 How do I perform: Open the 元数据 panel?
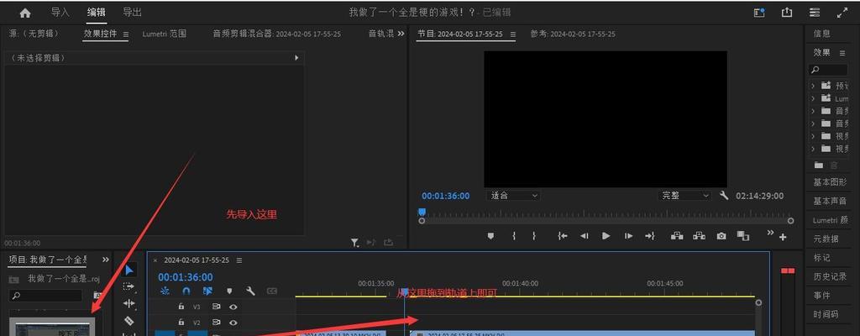[x=826, y=239]
